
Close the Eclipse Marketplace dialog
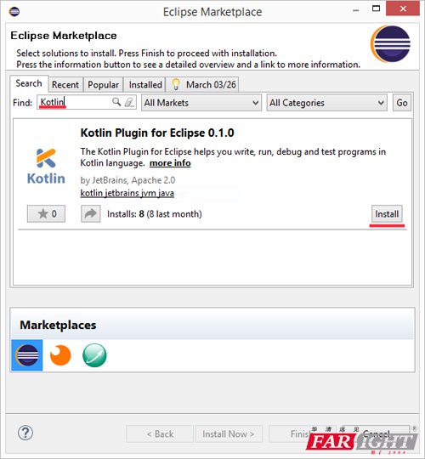click(403, 8)
